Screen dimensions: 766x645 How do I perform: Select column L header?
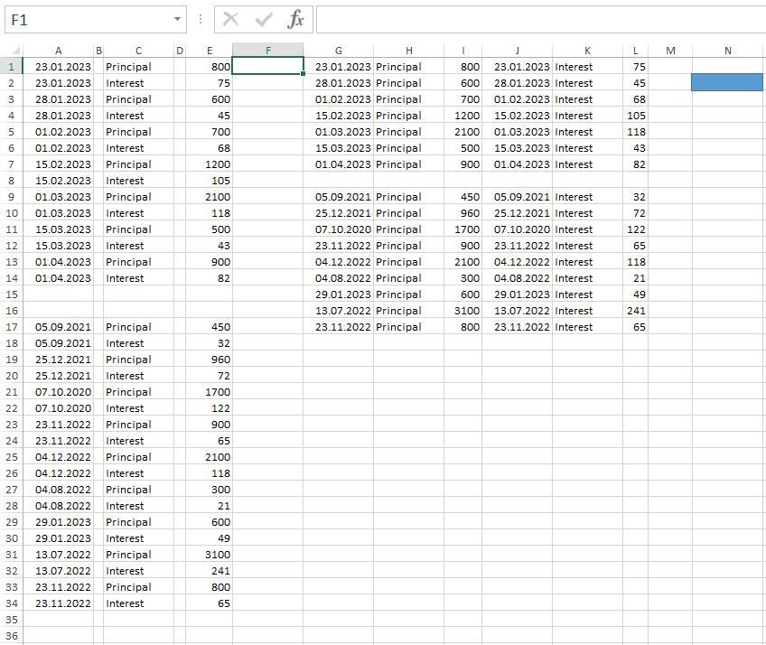(x=636, y=51)
